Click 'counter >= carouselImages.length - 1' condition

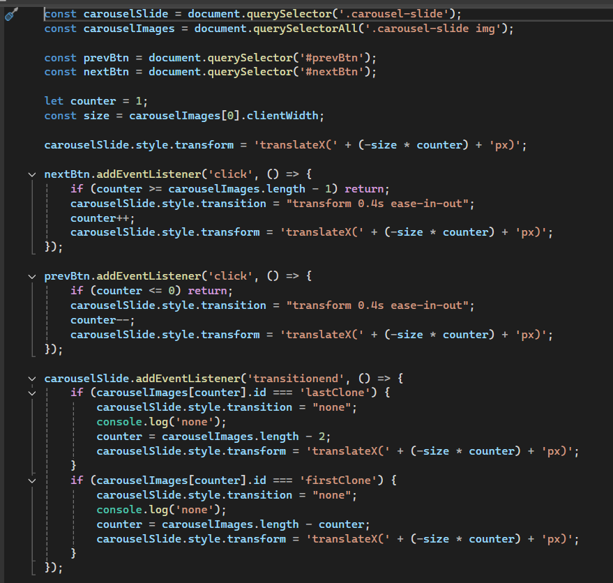213,189
